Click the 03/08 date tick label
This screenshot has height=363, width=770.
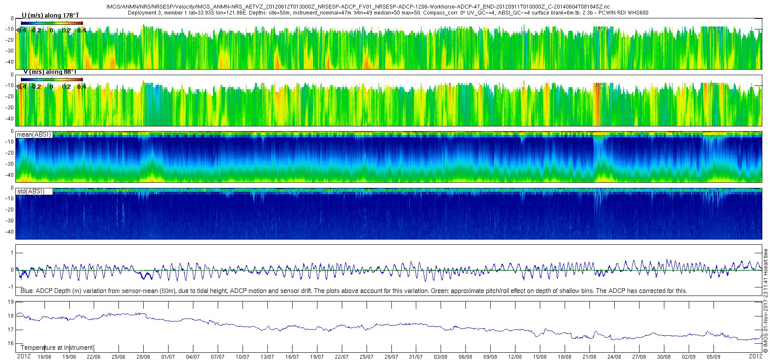point(441,357)
